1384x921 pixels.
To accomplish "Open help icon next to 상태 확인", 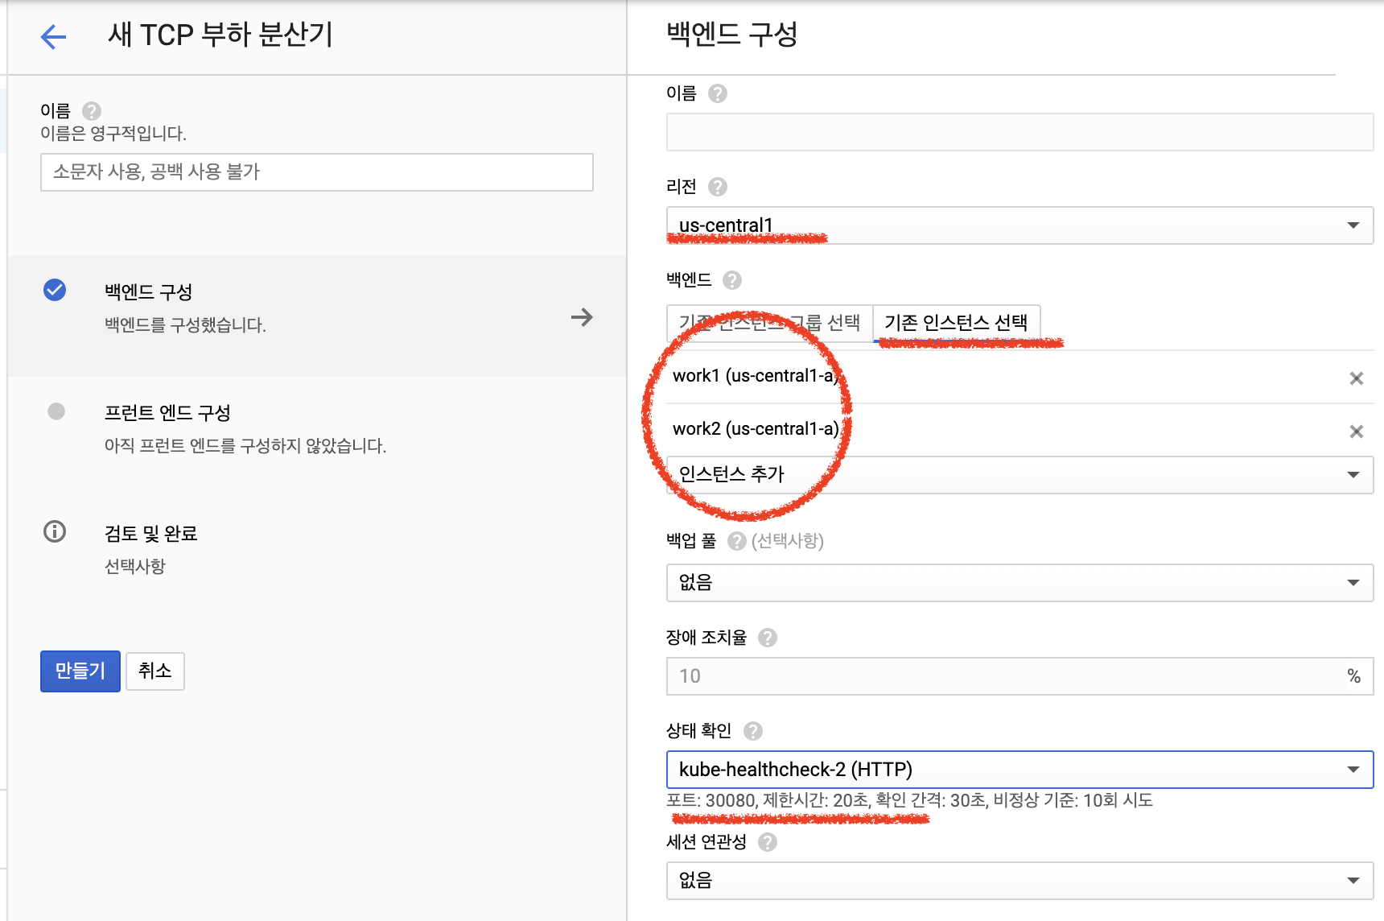I will (753, 731).
